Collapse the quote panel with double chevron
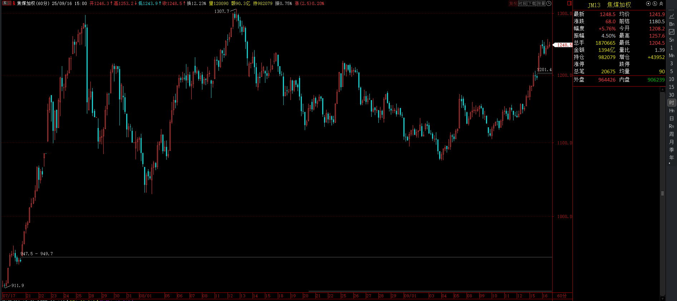 [x=661, y=4]
